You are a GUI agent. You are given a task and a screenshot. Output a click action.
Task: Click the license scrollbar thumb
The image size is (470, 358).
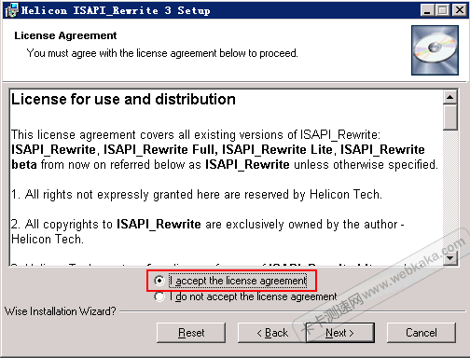449,117
